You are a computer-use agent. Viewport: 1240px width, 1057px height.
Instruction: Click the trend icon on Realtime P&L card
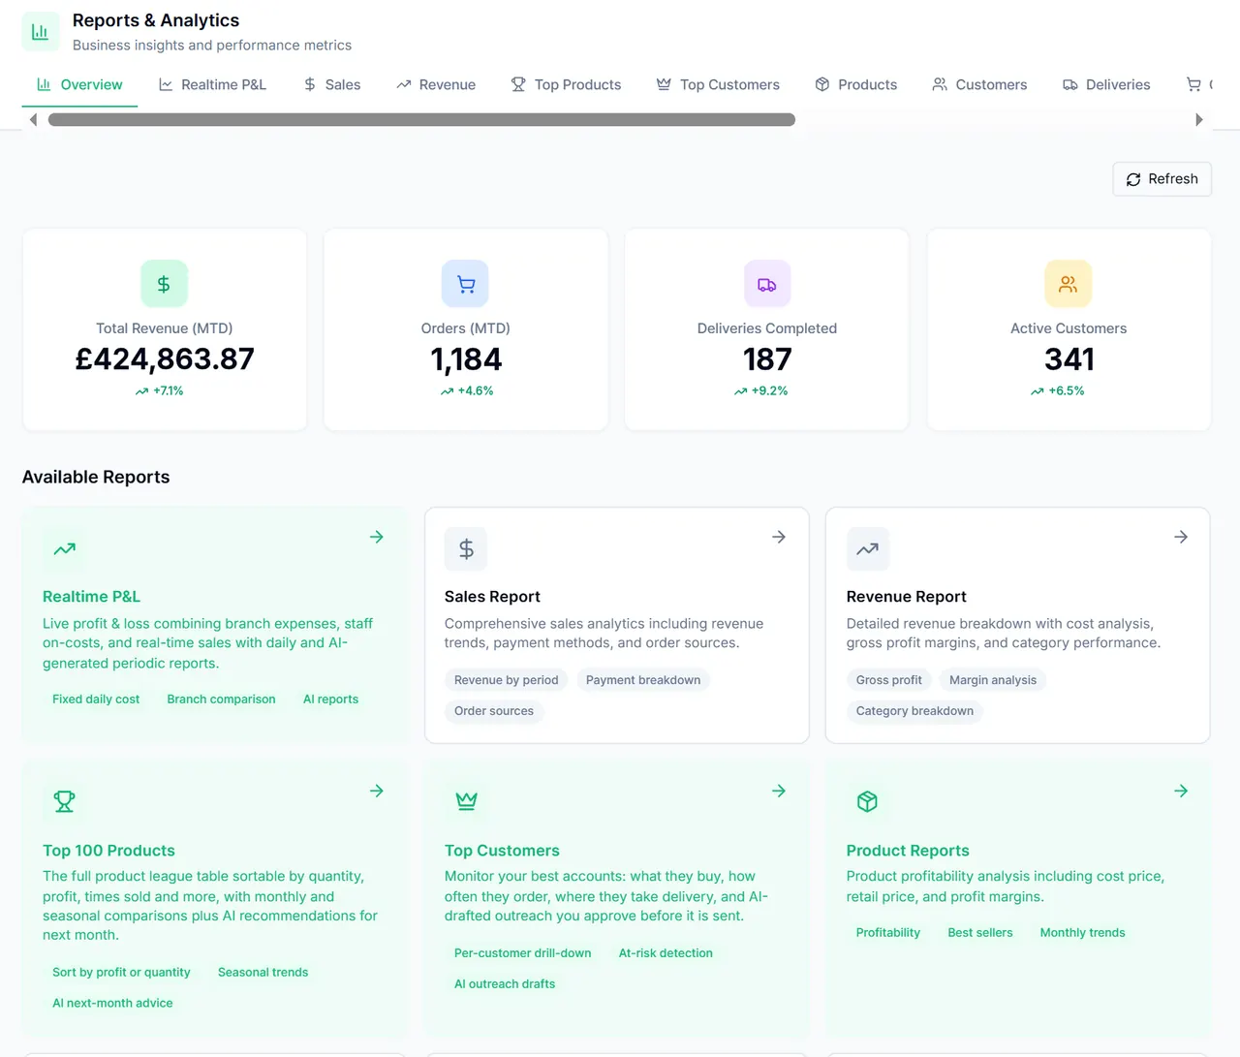pyautogui.click(x=65, y=549)
